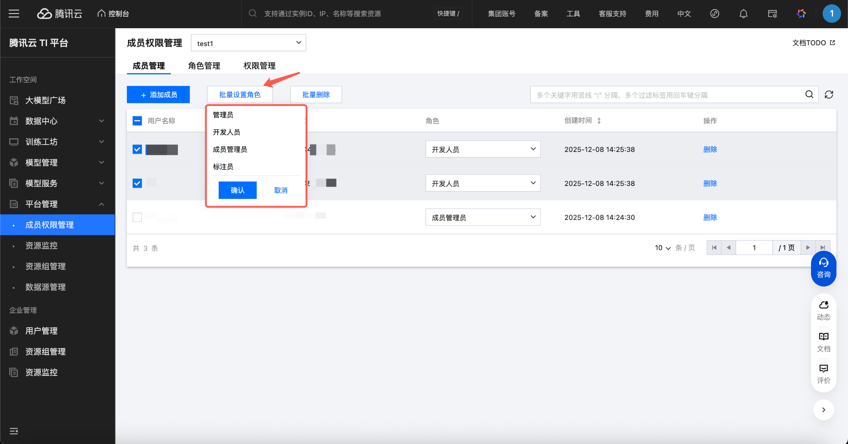Click the notification bell icon
The image size is (848, 444).
click(743, 14)
